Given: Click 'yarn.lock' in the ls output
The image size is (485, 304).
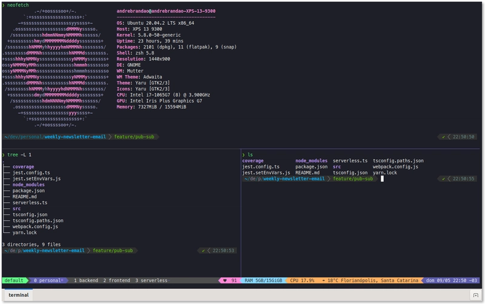Looking at the screenshot, I should click(385, 173).
